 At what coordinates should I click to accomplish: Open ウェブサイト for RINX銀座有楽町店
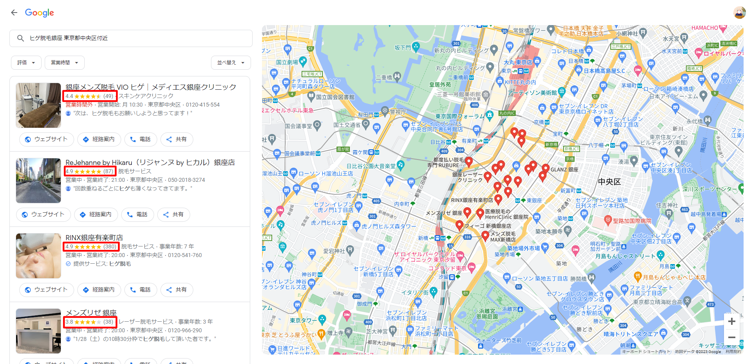click(x=47, y=290)
